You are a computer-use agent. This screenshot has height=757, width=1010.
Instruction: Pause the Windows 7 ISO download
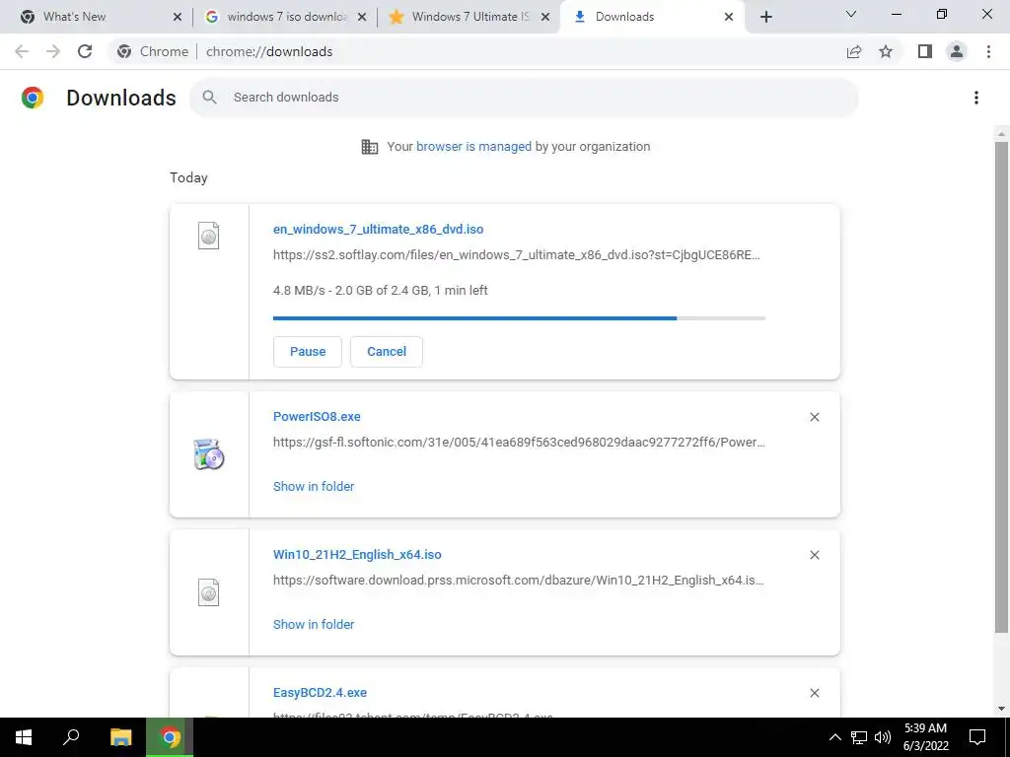click(x=308, y=352)
